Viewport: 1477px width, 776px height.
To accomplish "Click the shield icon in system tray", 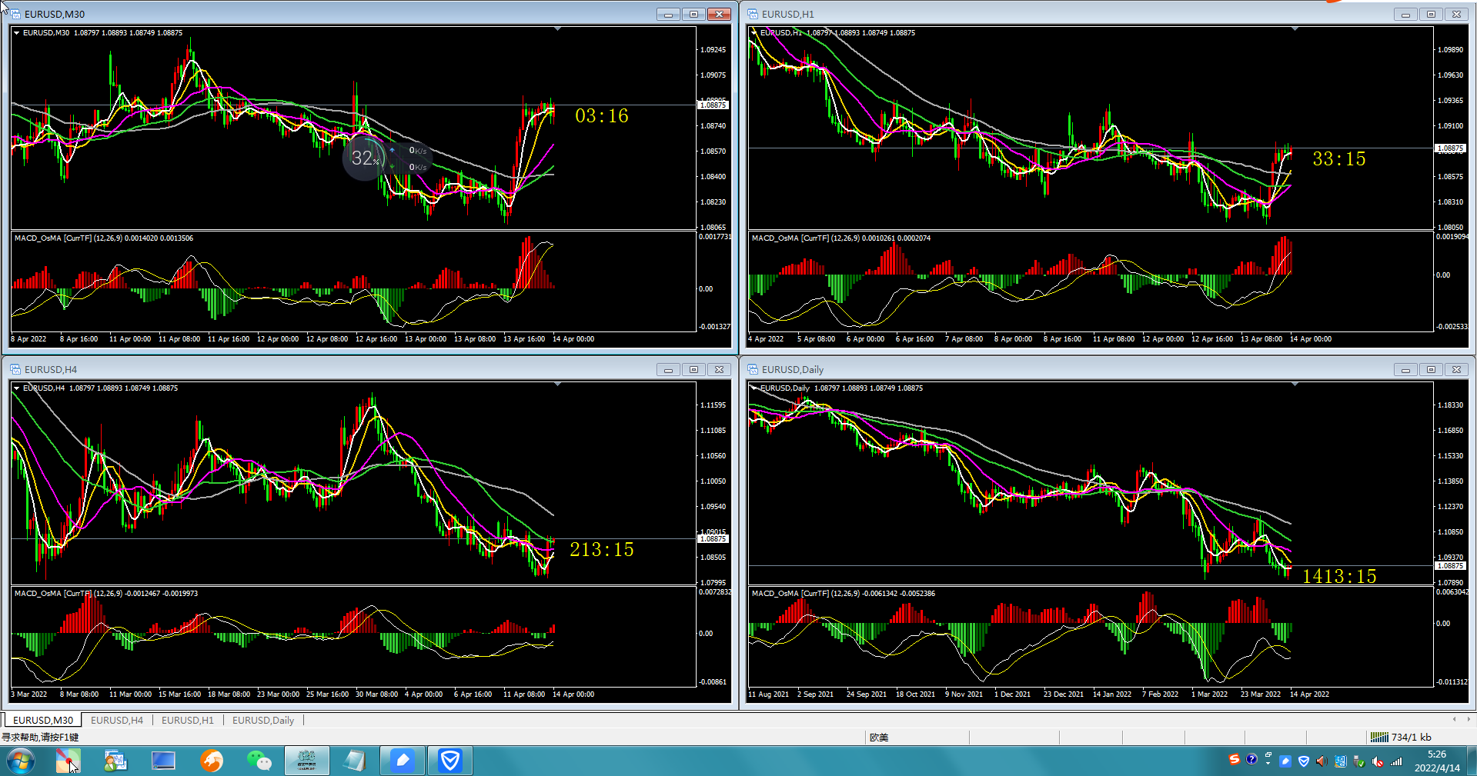I will coord(1304,761).
